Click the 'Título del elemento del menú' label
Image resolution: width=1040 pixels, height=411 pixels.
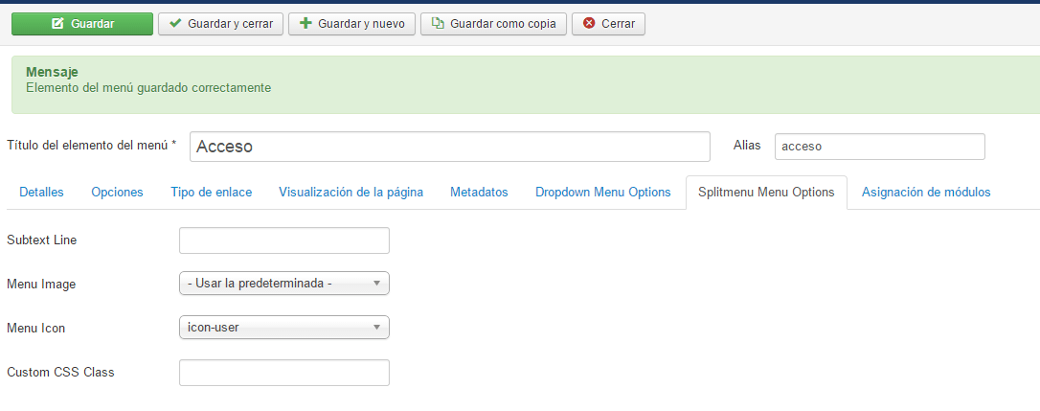[92, 146]
